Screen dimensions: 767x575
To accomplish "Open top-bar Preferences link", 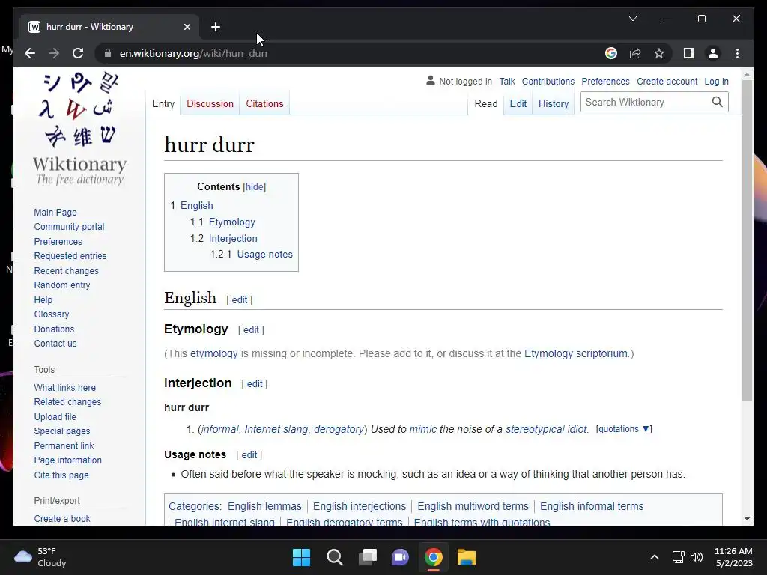I will (x=605, y=81).
